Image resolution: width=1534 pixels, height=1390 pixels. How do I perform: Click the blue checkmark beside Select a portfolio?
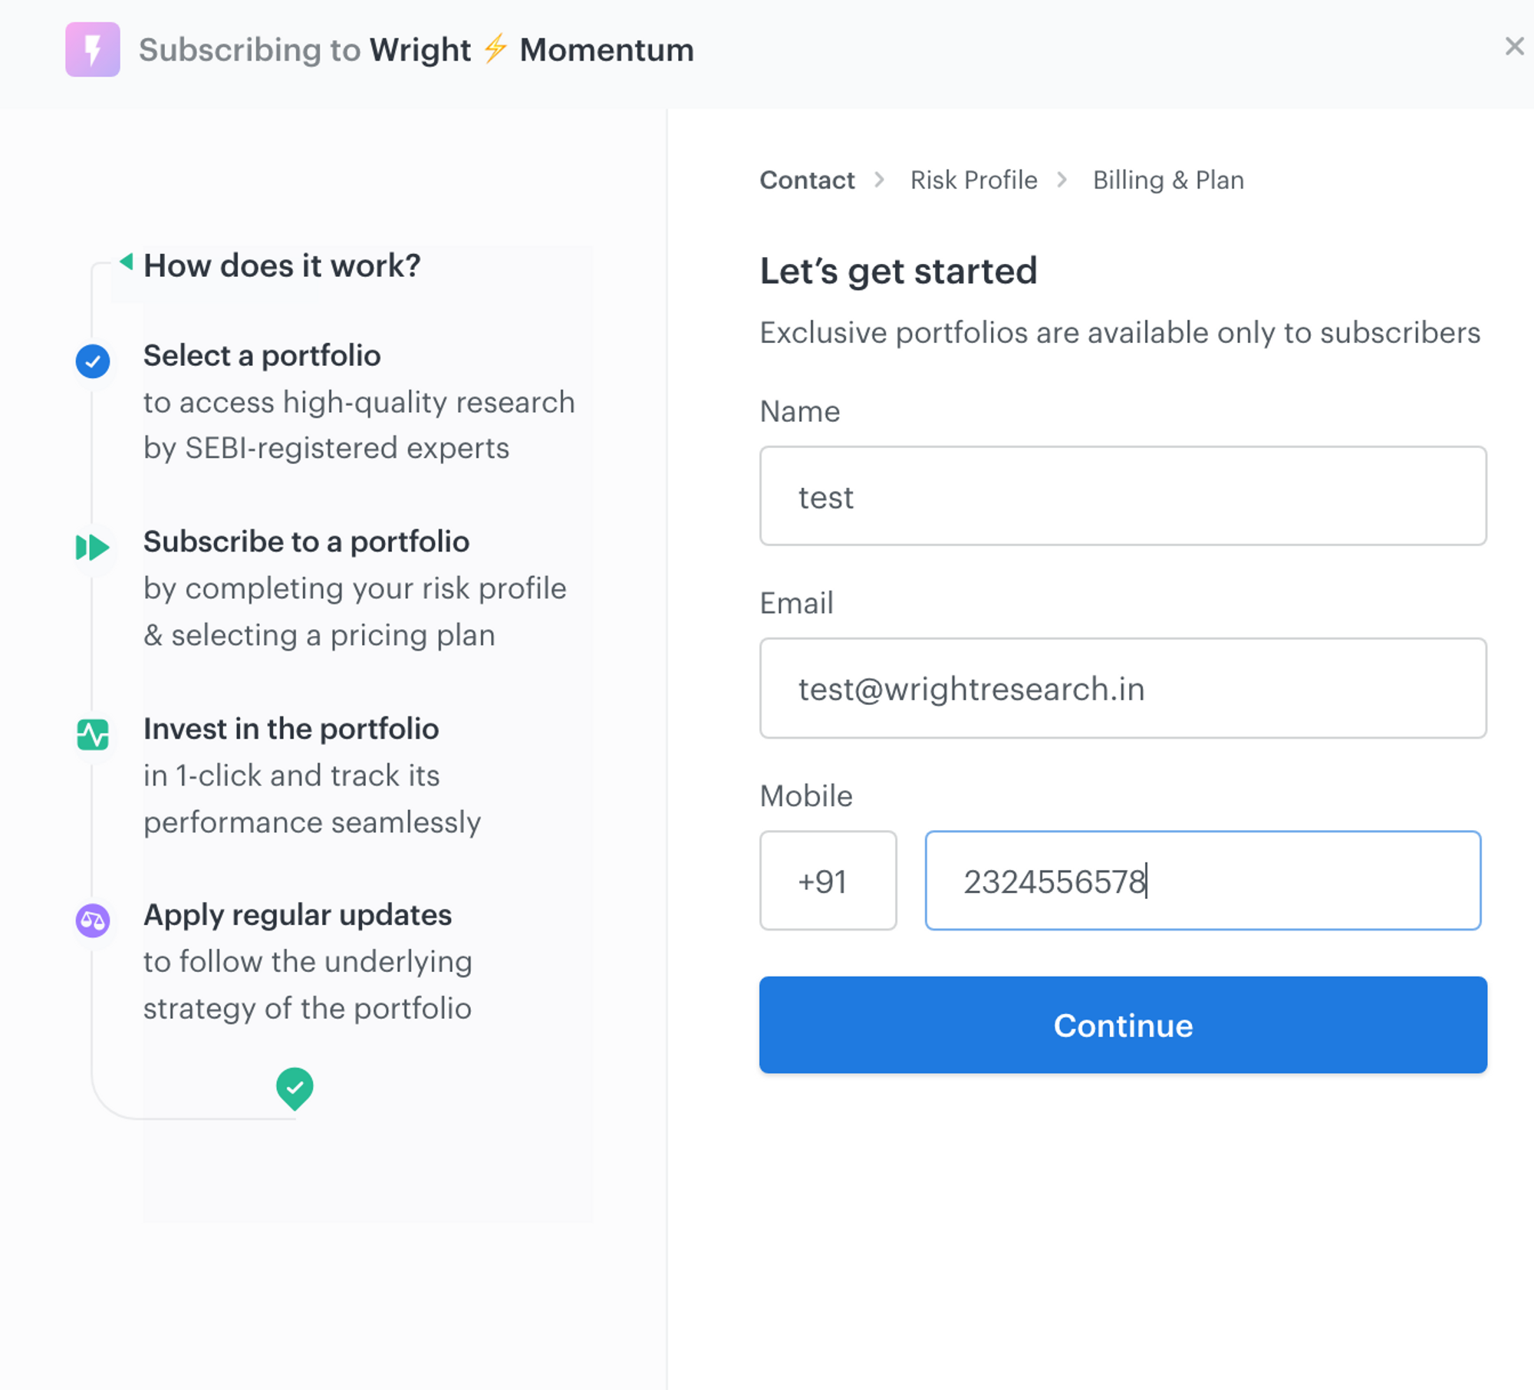pos(93,361)
